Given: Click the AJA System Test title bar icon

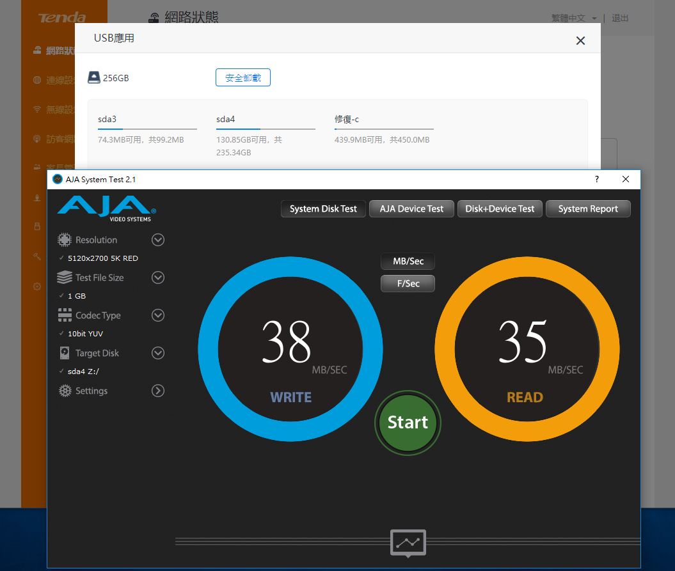Looking at the screenshot, I should tap(57, 179).
